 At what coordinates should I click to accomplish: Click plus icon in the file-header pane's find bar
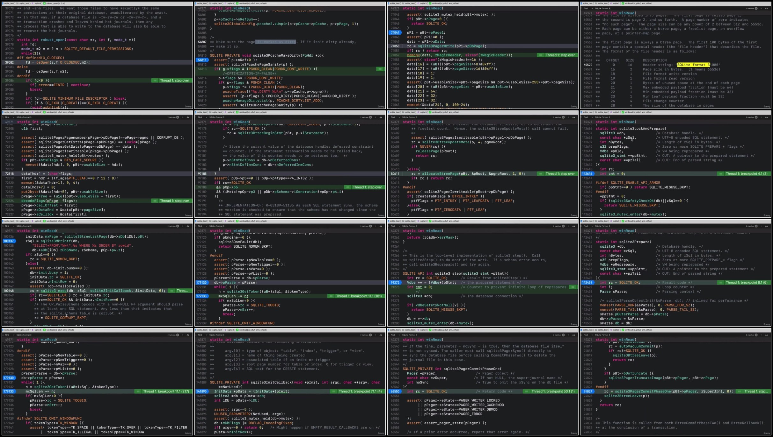(761, 8)
